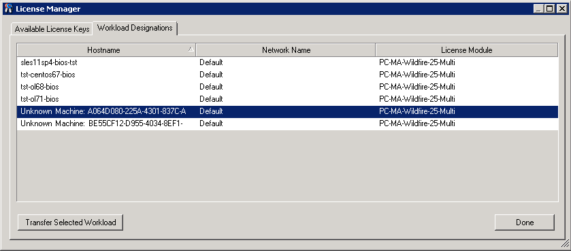The image size is (571, 251).
Task: Click License Module cell of tst-ol68-bios
Action: tap(417, 87)
